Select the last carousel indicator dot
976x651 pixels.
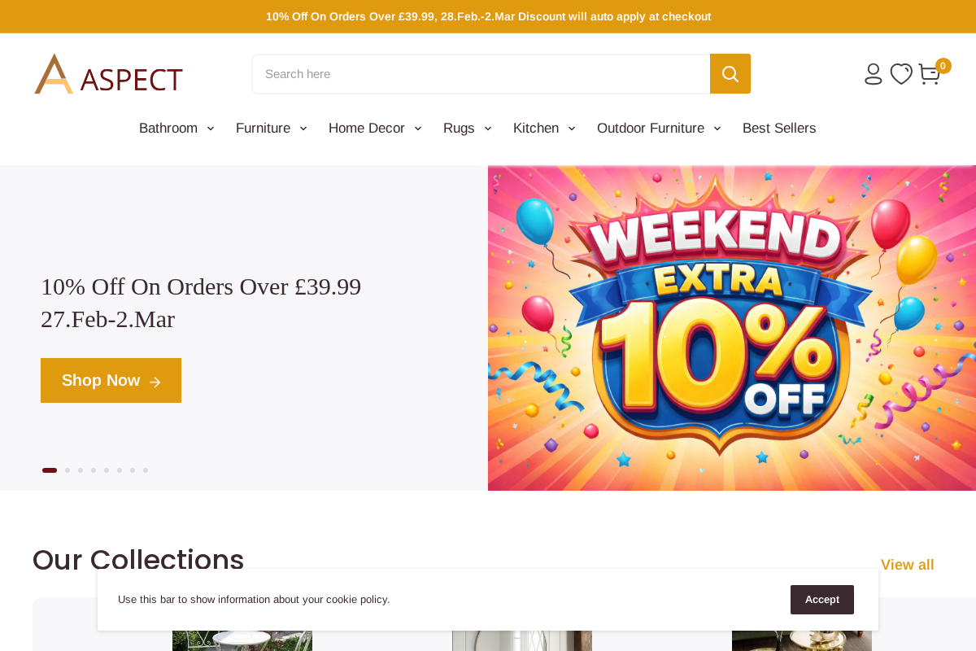coord(145,470)
